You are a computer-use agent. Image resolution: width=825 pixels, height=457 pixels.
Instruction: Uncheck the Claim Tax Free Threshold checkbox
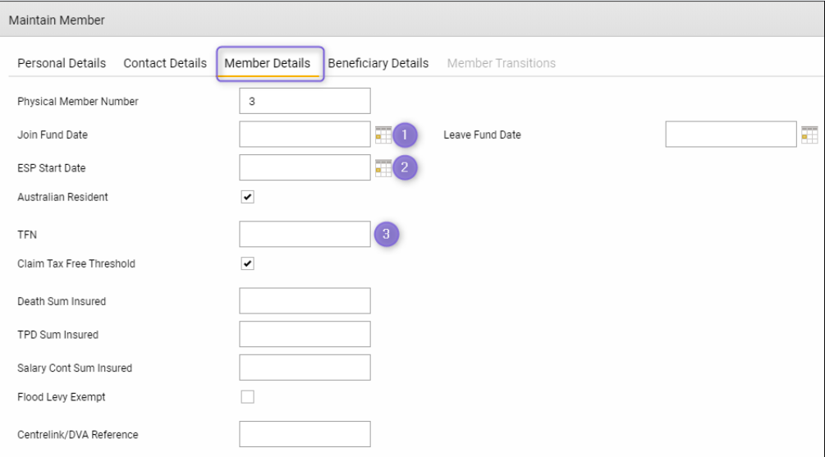pyautogui.click(x=247, y=263)
